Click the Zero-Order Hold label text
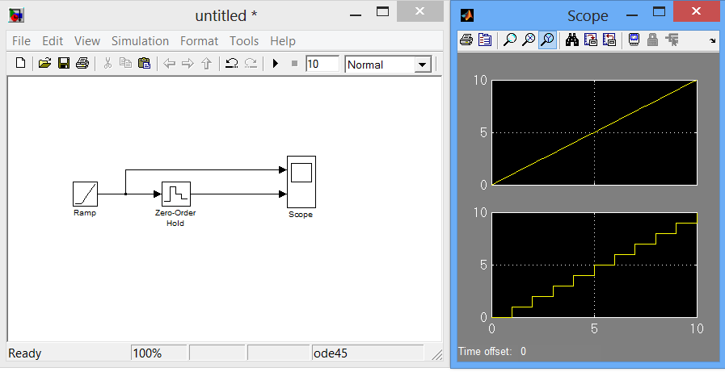Viewport: 725px width, 372px height. [x=175, y=219]
